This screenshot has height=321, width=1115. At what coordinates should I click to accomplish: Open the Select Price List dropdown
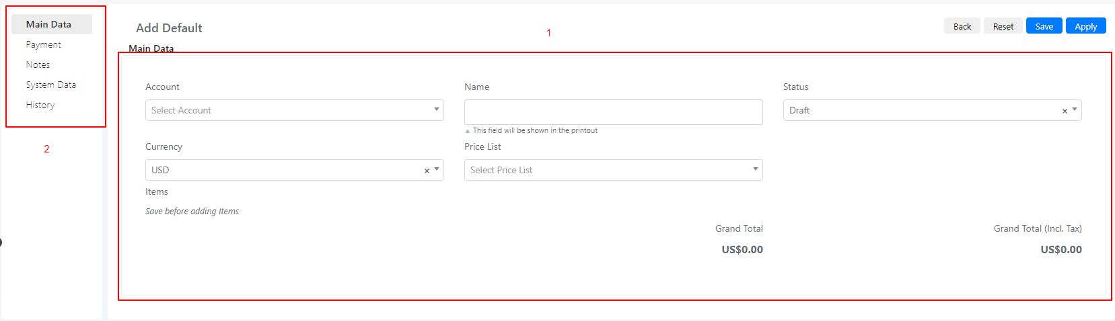tap(614, 170)
